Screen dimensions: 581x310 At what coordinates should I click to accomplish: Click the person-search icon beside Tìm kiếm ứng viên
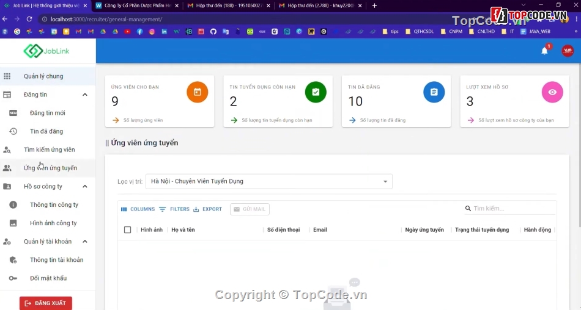(x=7, y=150)
